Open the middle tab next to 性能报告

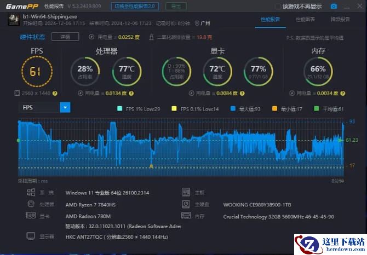click(305, 19)
